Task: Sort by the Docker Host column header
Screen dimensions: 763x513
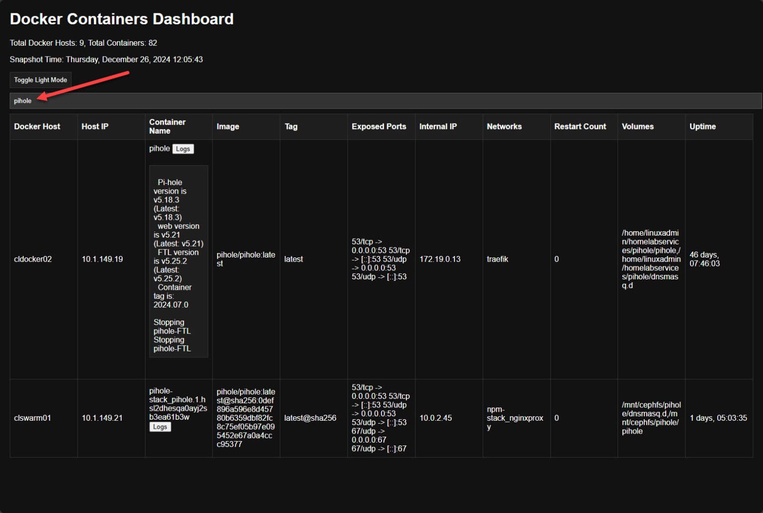Action: tap(37, 127)
